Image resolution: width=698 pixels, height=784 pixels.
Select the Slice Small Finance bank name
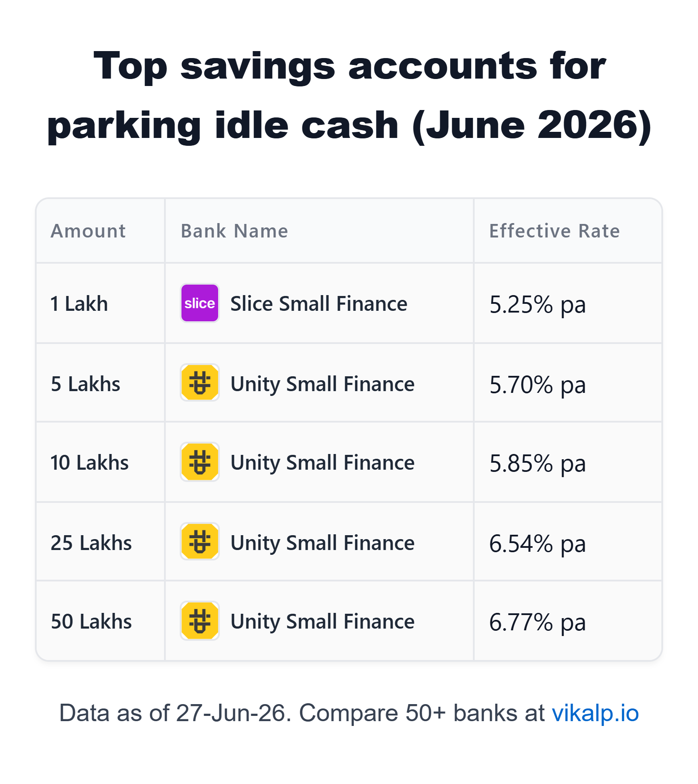coord(318,303)
